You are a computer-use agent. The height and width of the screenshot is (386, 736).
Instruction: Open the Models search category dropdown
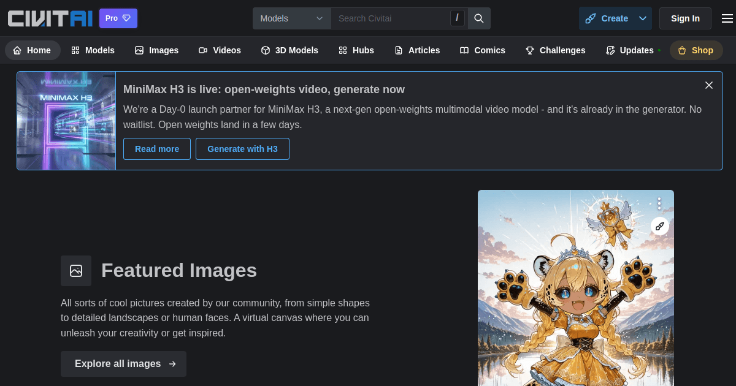[x=292, y=18]
